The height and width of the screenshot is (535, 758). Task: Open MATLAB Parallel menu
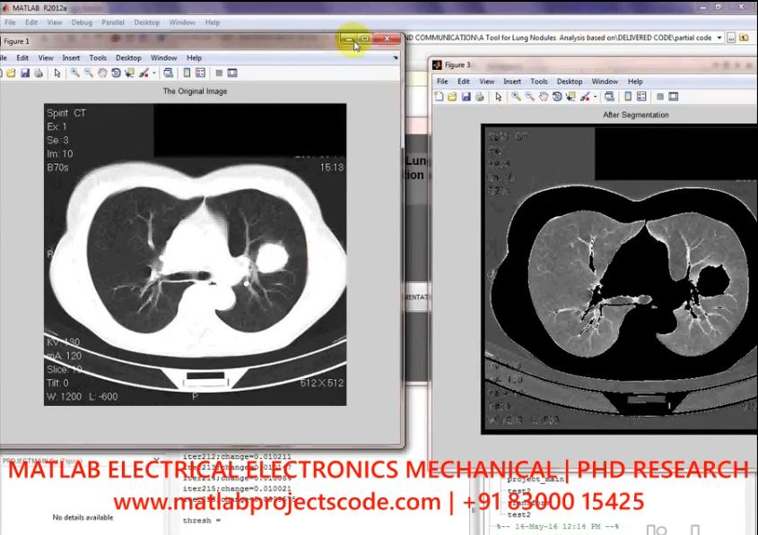[113, 22]
